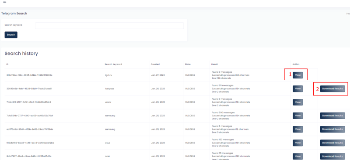Screen dimensions: 350x160
Task: View the asus search result
Action: click(x=298, y=143)
